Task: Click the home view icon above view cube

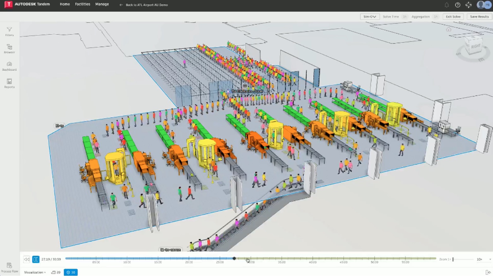Action: coord(449,30)
